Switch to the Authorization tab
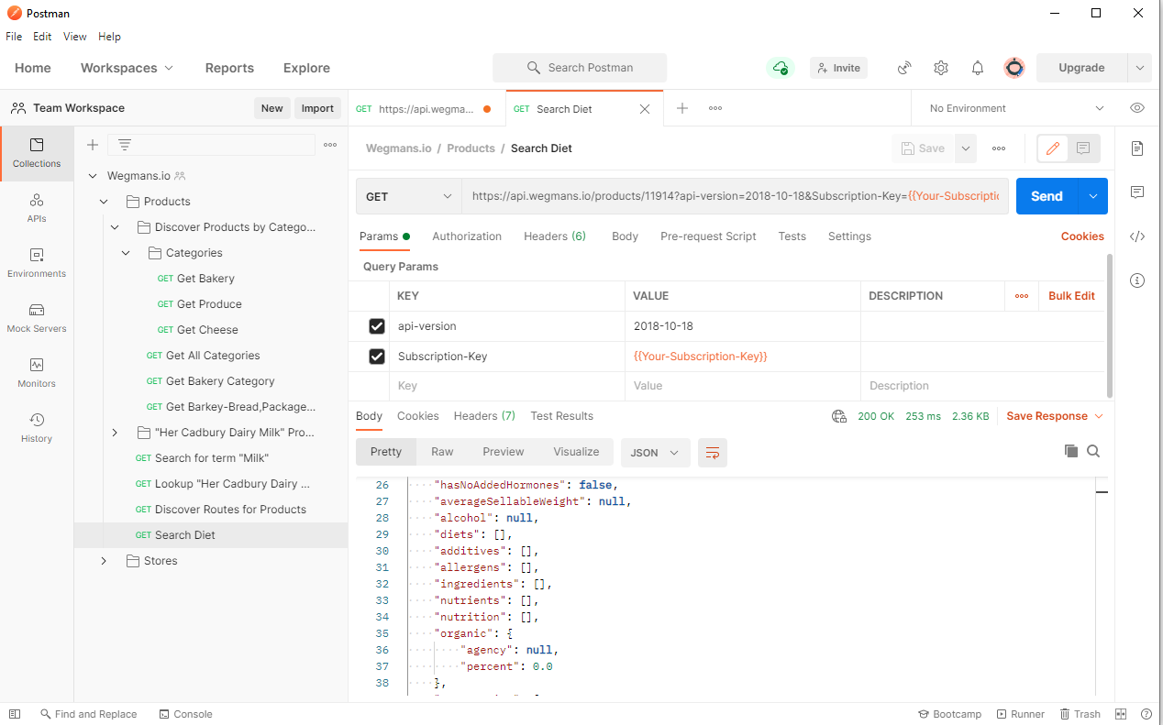This screenshot has width=1163, height=725. 467,236
